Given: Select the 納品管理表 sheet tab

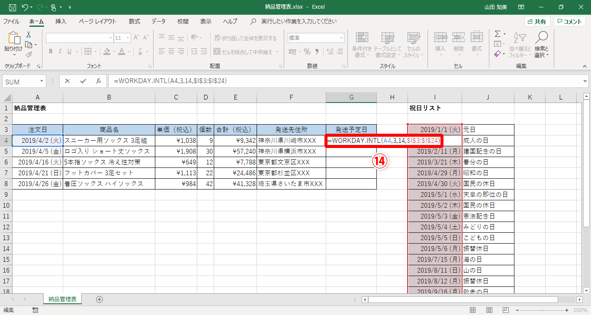Looking at the screenshot, I should [x=63, y=299].
